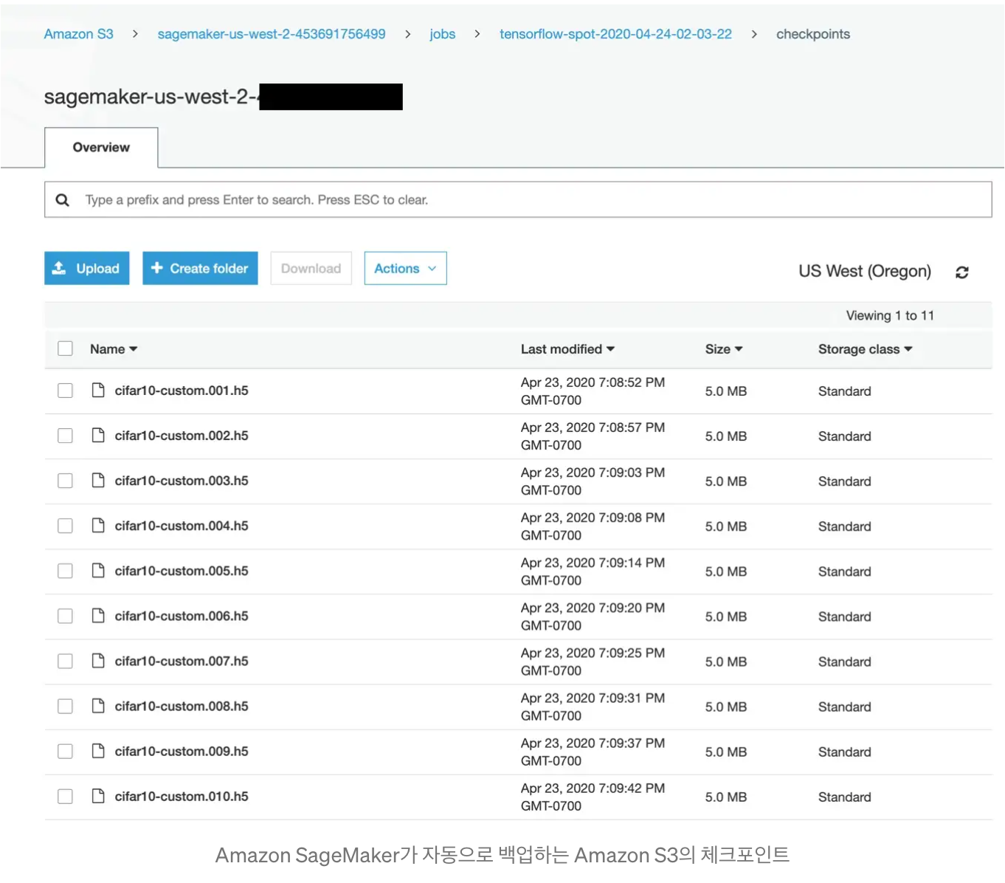
Task: Check the box for cifar10-custom.002.h5
Action: click(x=66, y=436)
